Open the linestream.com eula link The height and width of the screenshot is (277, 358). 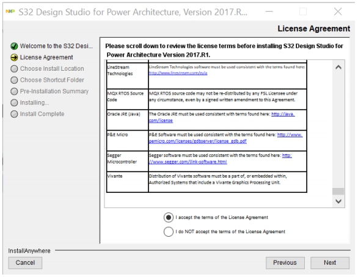coord(178,73)
